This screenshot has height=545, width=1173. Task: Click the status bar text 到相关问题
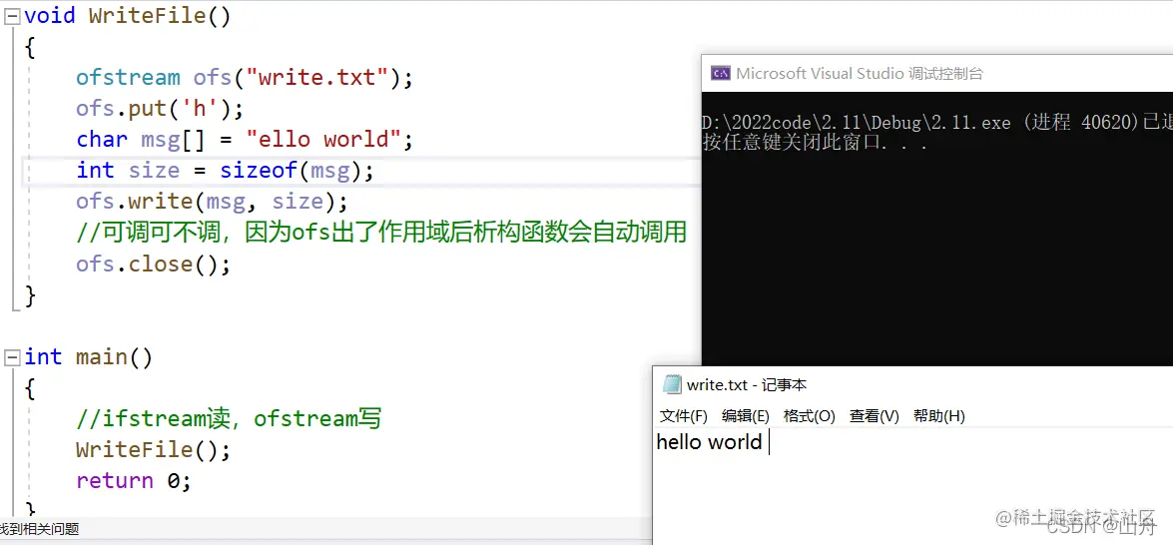39,529
